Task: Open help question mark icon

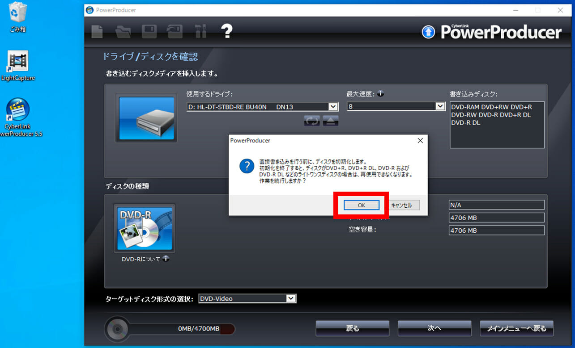Action: click(x=227, y=31)
